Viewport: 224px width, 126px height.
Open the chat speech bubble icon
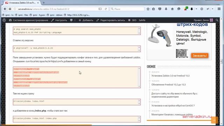click(179, 9)
